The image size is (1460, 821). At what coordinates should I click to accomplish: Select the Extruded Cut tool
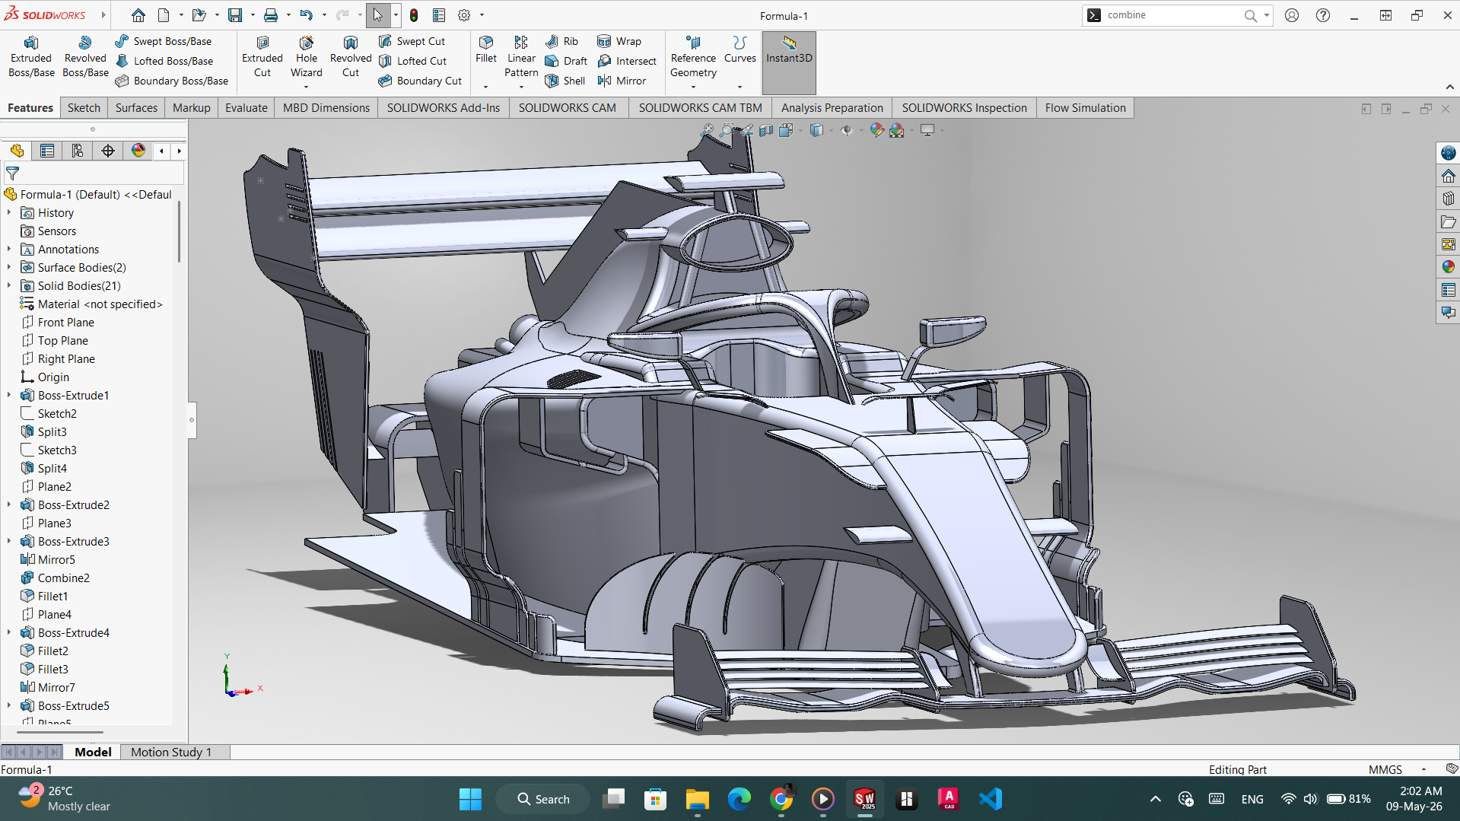click(262, 57)
